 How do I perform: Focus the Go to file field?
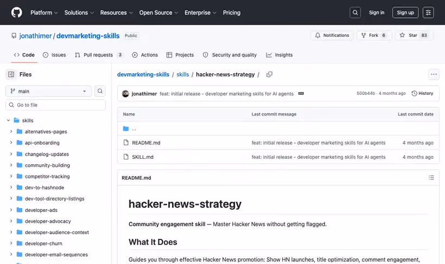pyautogui.click(x=55, y=105)
